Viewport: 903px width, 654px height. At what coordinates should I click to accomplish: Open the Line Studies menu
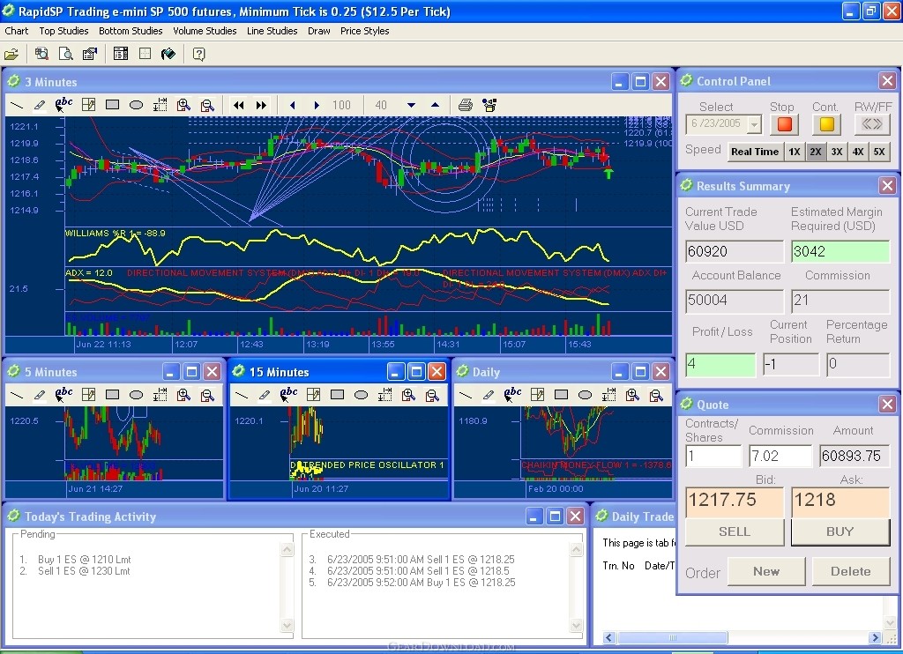272,31
